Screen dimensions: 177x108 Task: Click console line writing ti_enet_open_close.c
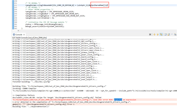57,70
